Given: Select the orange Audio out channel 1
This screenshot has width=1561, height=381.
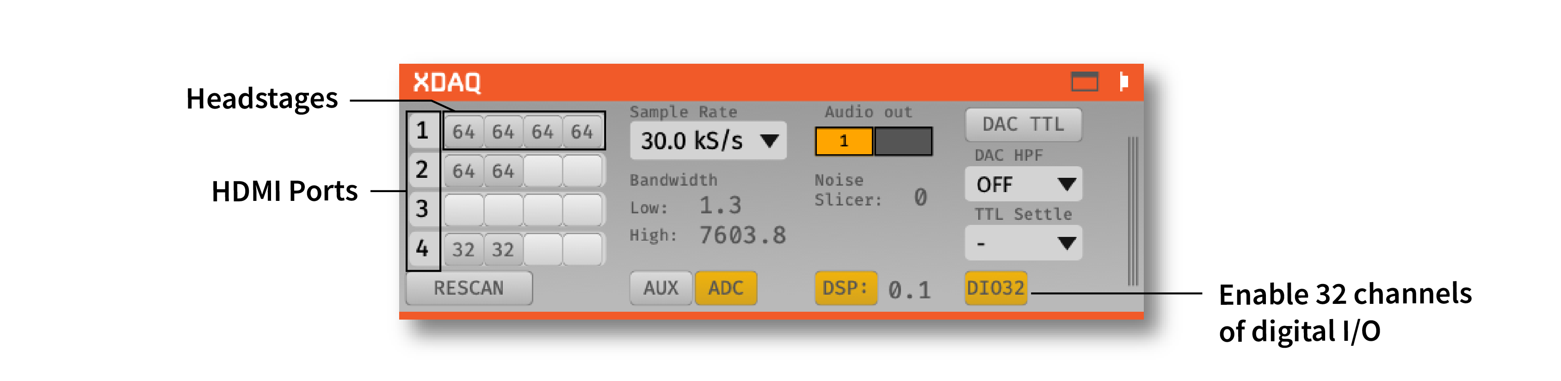Looking at the screenshot, I should [844, 141].
